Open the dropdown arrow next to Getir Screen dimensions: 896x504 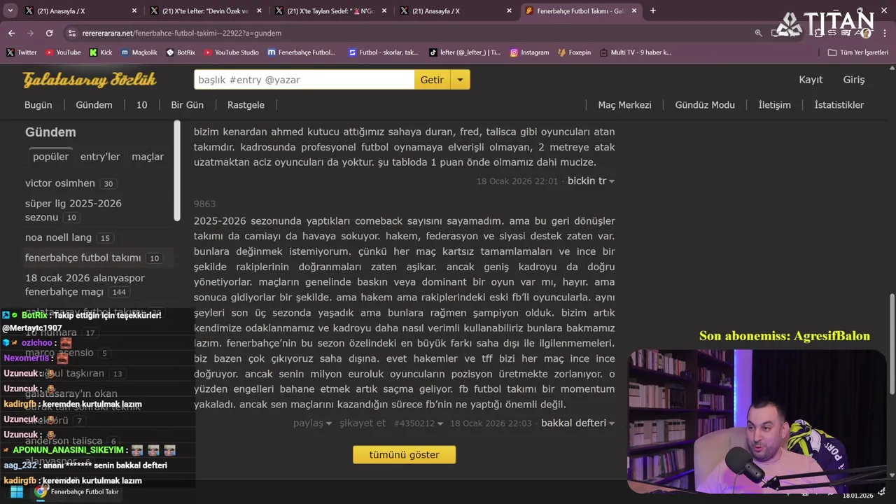(460, 80)
